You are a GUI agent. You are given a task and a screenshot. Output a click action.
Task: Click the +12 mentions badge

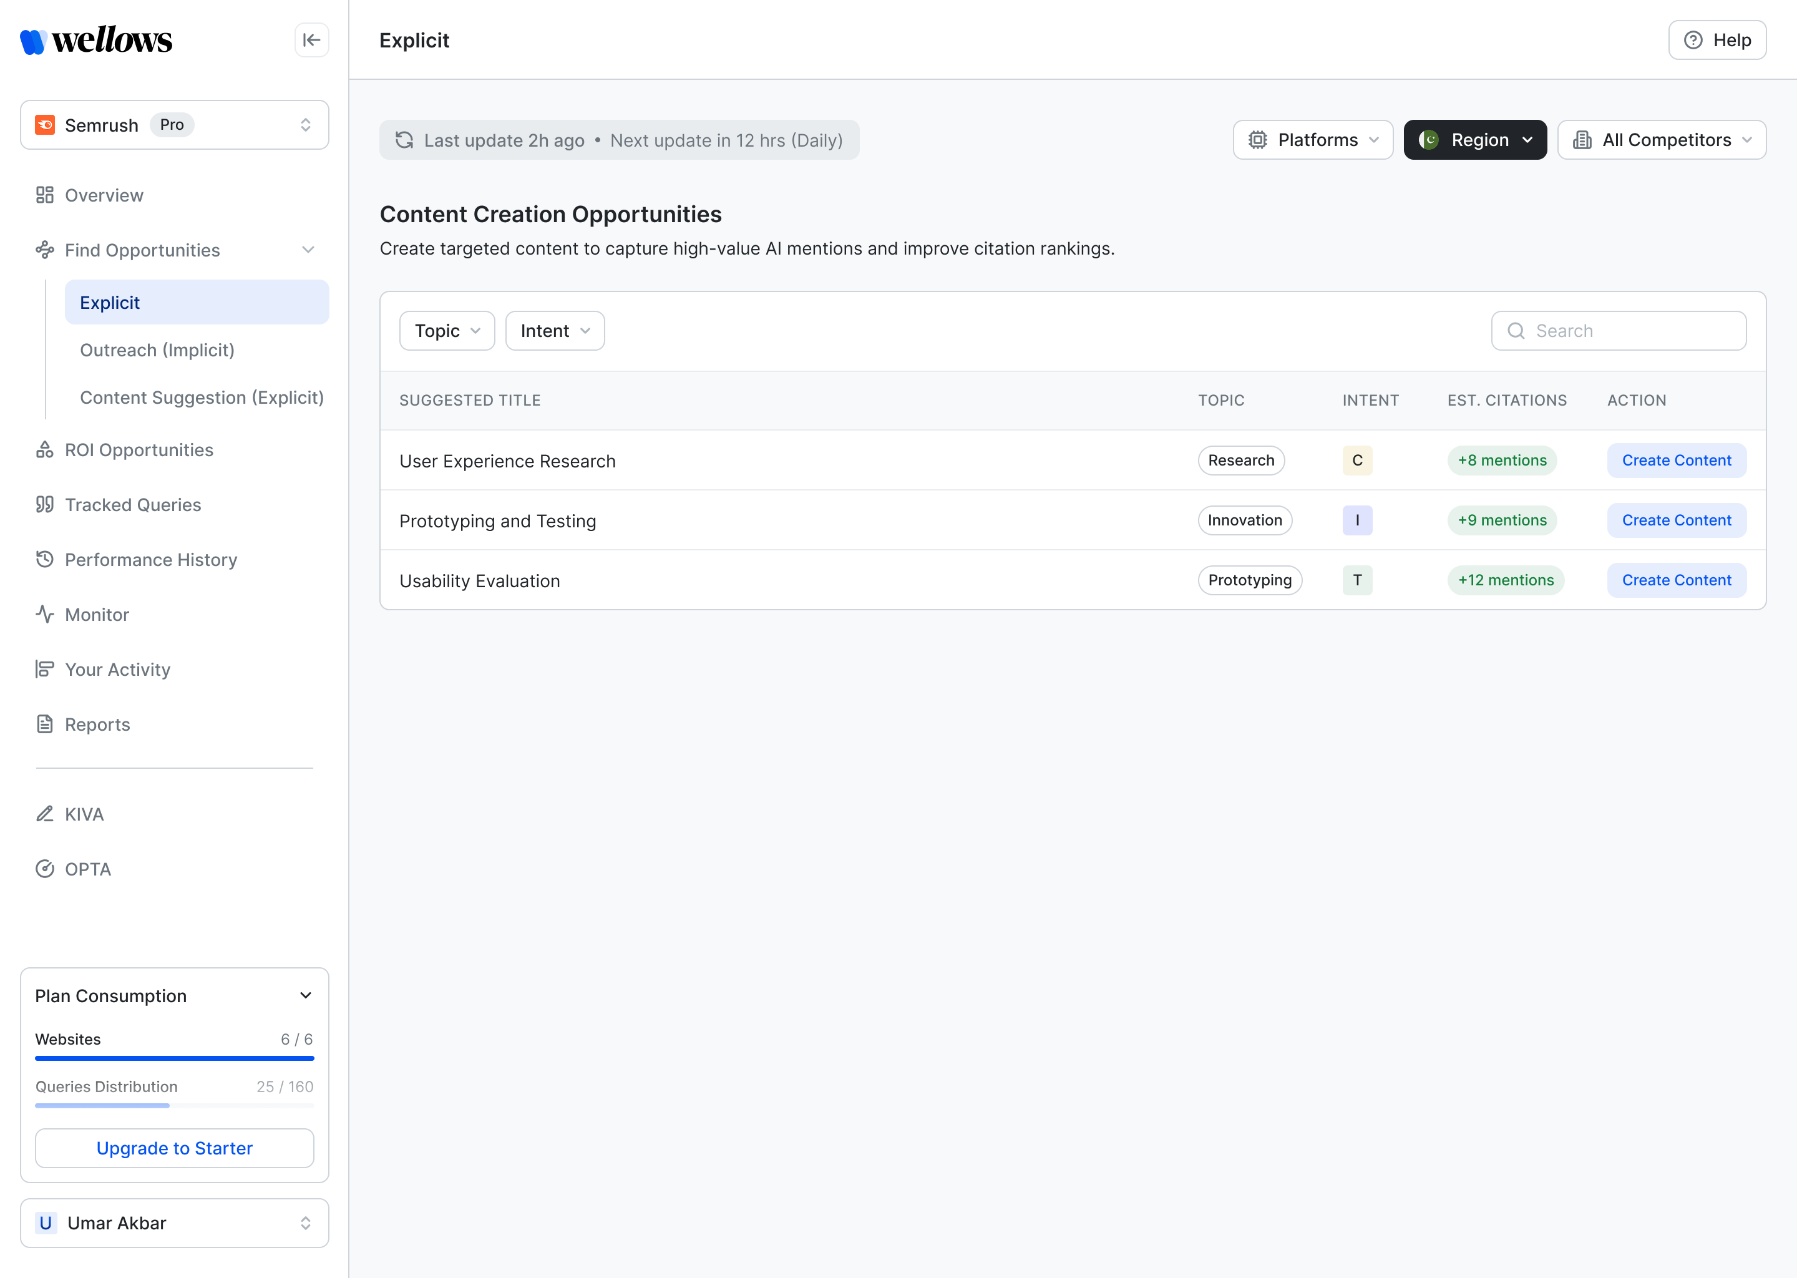[x=1505, y=580]
